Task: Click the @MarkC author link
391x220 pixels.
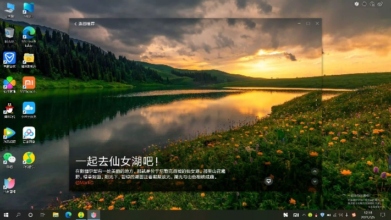Action: point(84,183)
